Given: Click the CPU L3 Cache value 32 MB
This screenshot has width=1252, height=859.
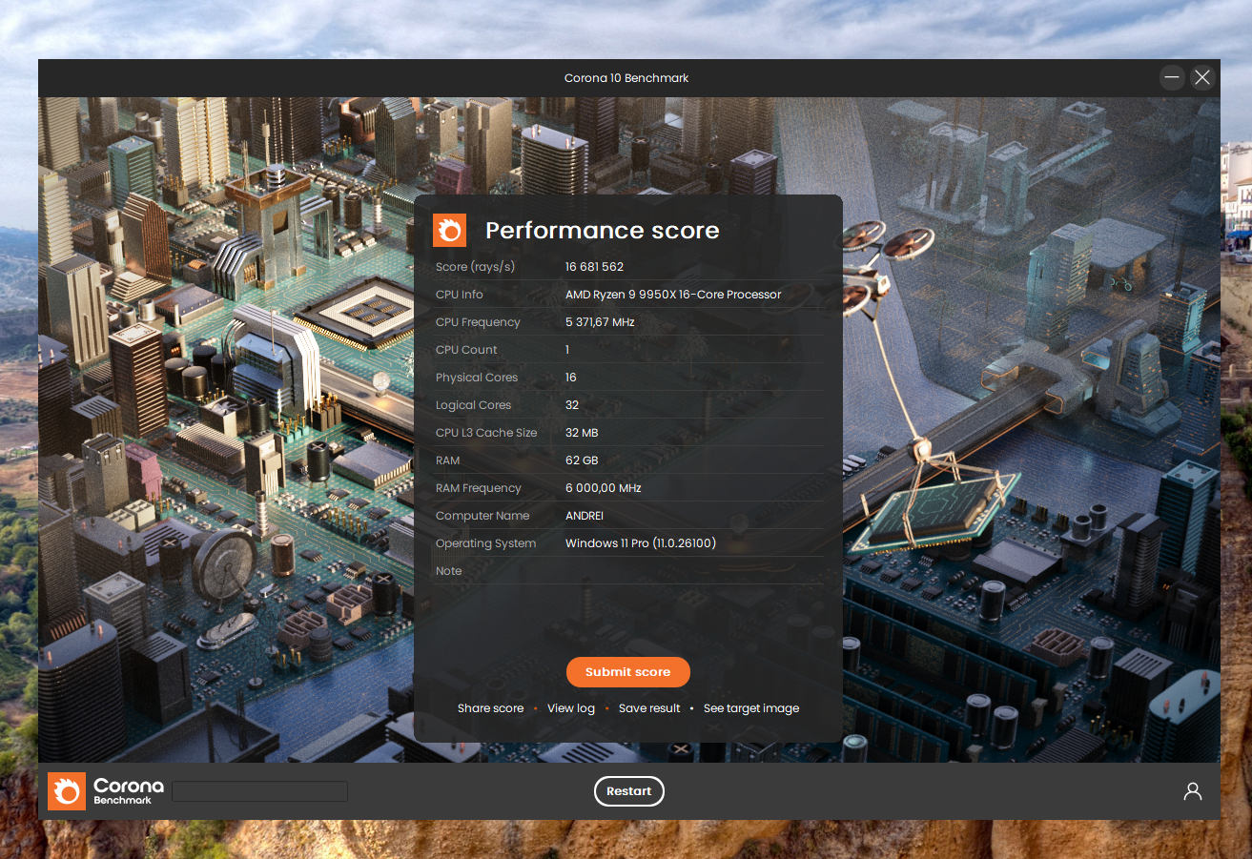Looking at the screenshot, I should [x=582, y=433].
